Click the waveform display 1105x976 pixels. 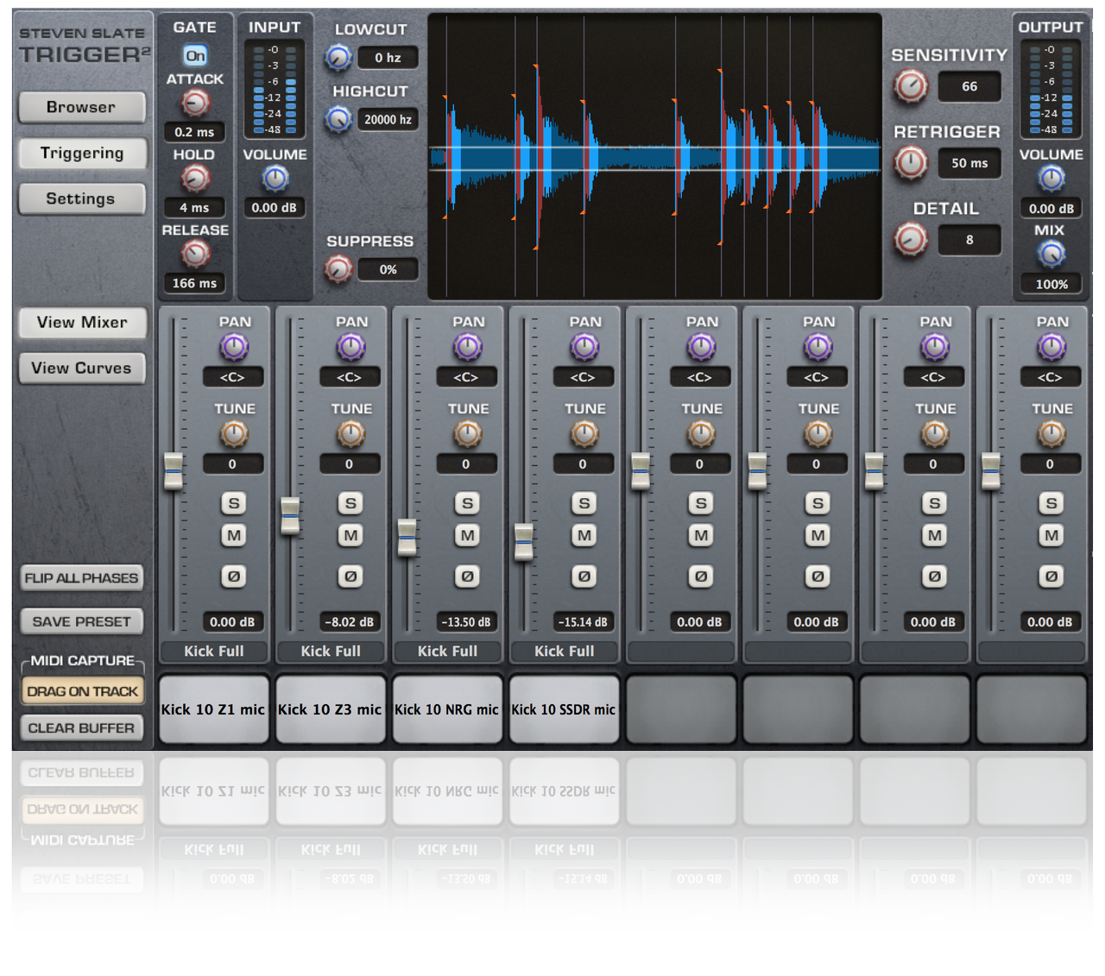pos(654,156)
